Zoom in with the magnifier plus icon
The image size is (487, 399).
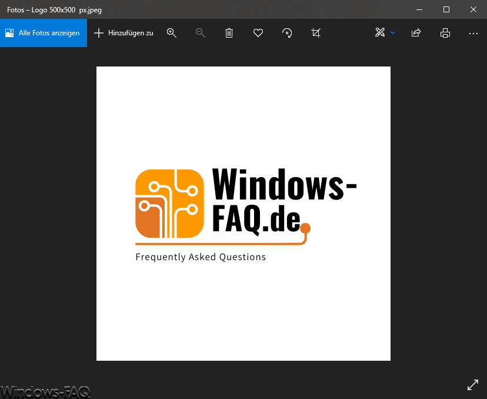(171, 33)
